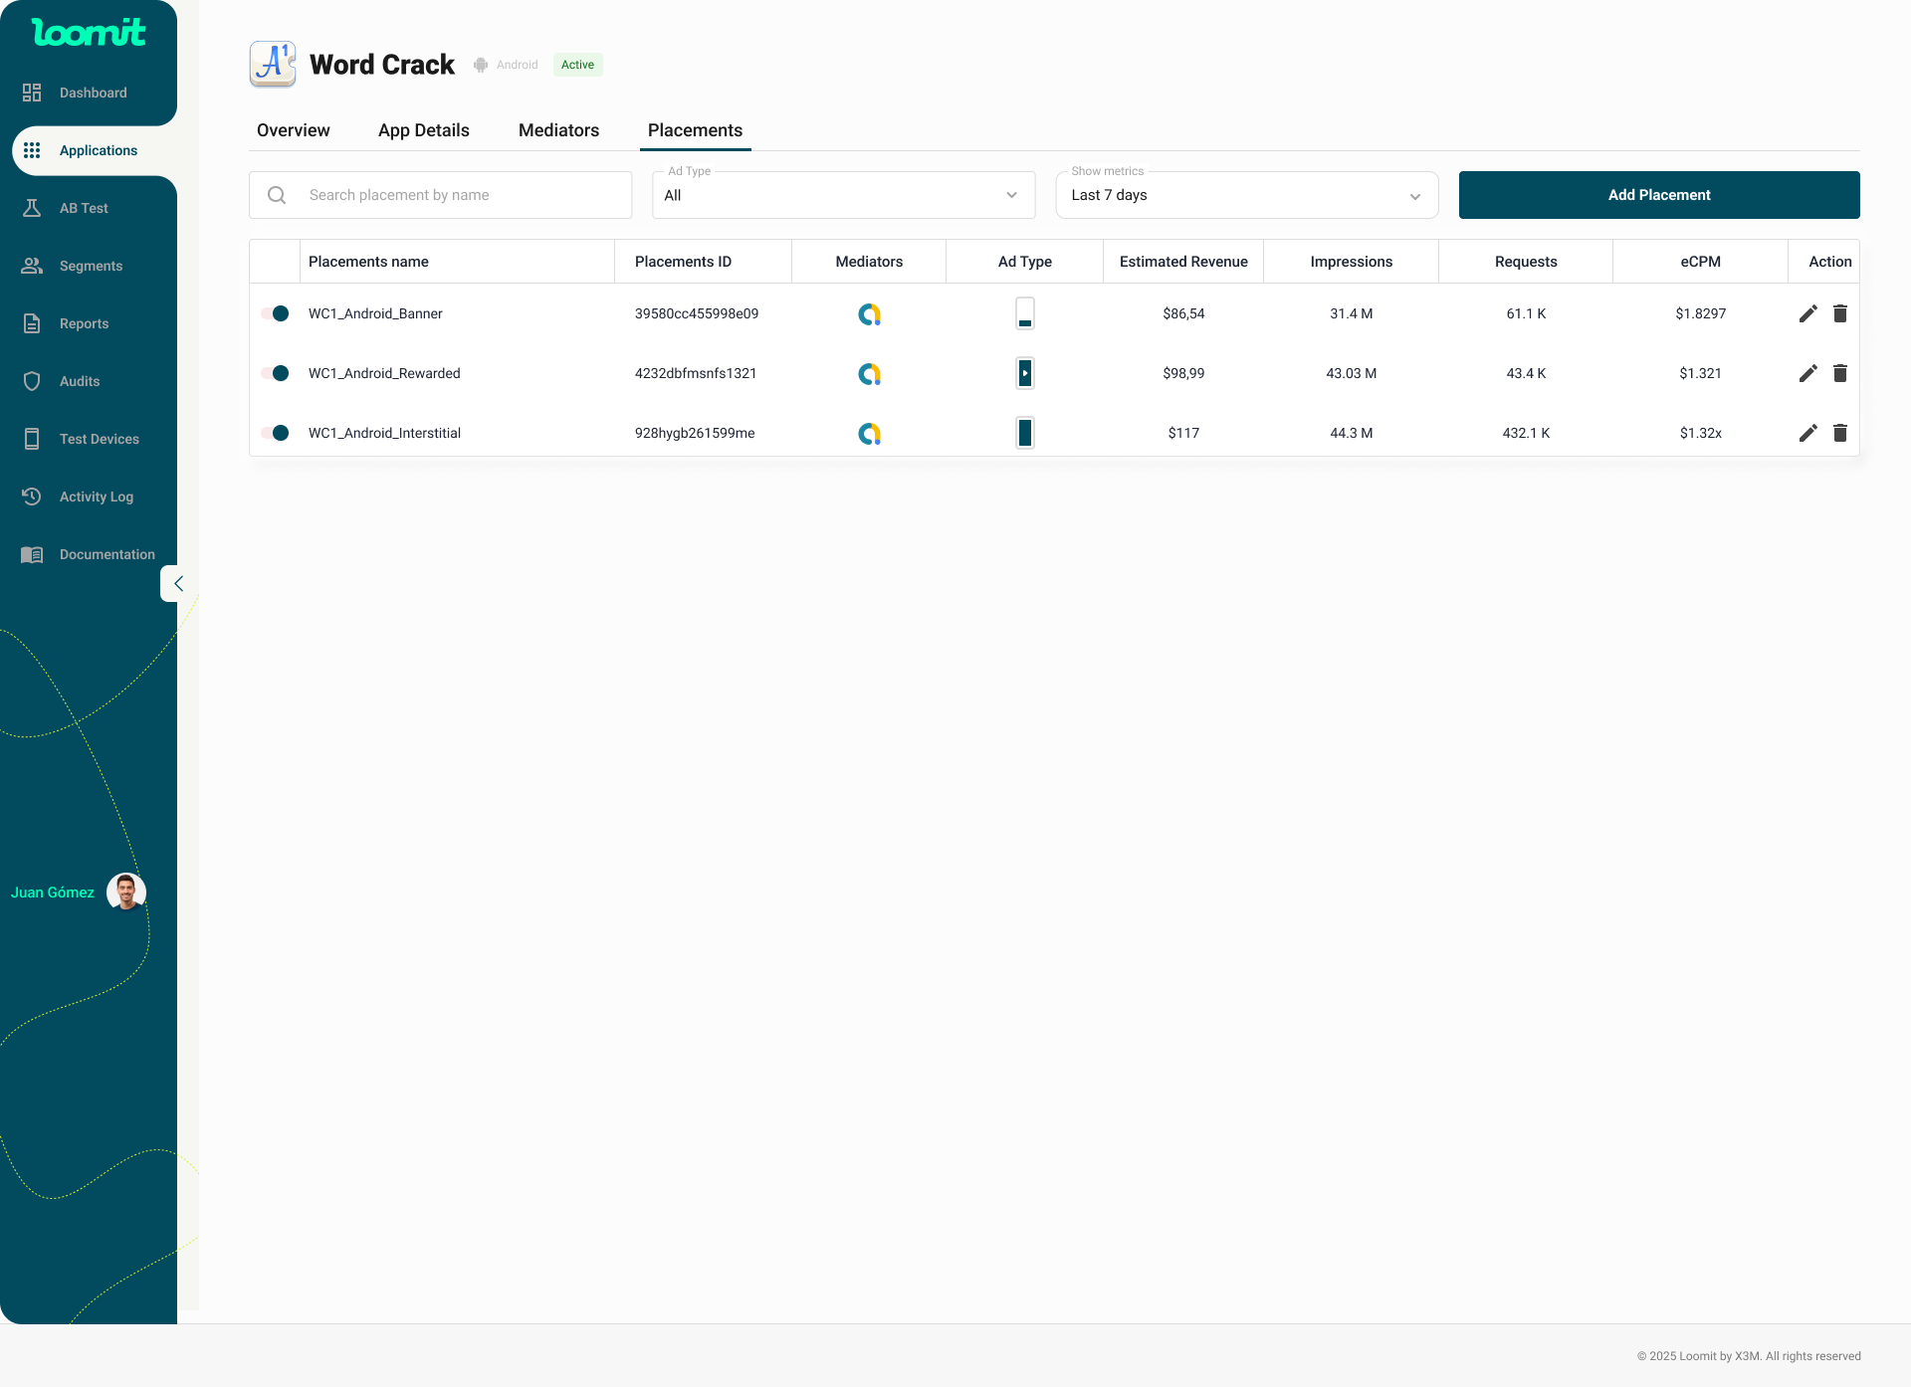
Task: Click the search magnifier icon
Action: click(277, 195)
